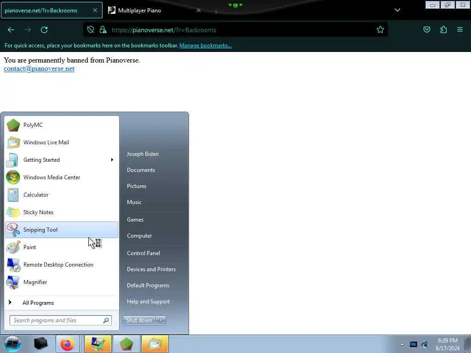Open Sticky Notes
The height and width of the screenshot is (353, 471).
pos(62,212)
